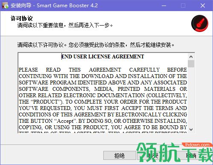
Task: Click the line starting 'YOU'VE REQUESTED, YOU MUST'
Action: 103,108
